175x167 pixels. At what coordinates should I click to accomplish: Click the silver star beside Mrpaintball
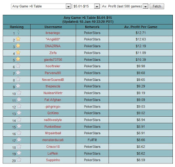tap(19, 133)
